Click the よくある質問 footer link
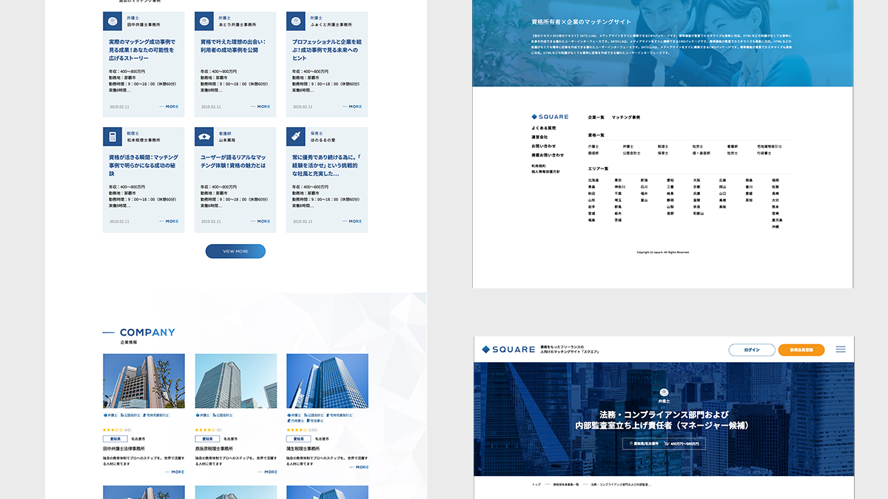Screen dimensions: 888x499 [x=543, y=128]
